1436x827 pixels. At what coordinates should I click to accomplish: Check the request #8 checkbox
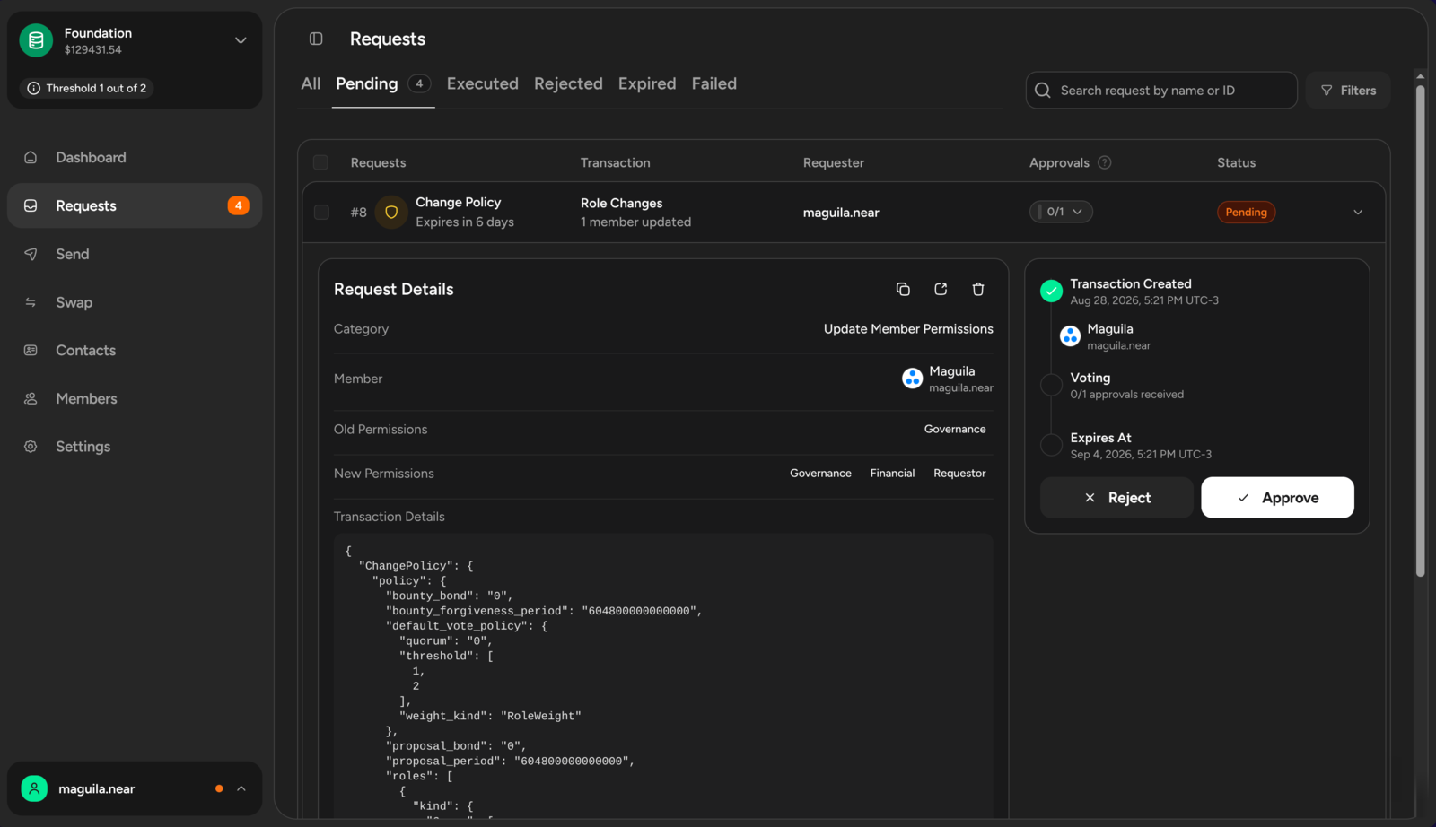321,213
